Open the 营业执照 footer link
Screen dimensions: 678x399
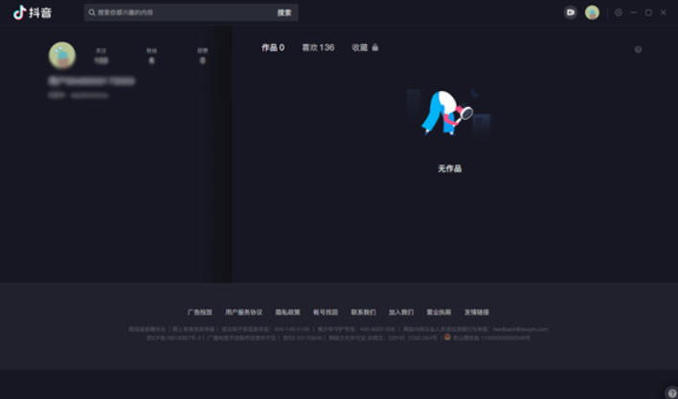click(x=439, y=312)
